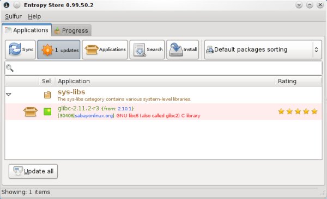Screen dimensions: 327x199
Task: Open the Sulfur menu
Action: [13, 16]
